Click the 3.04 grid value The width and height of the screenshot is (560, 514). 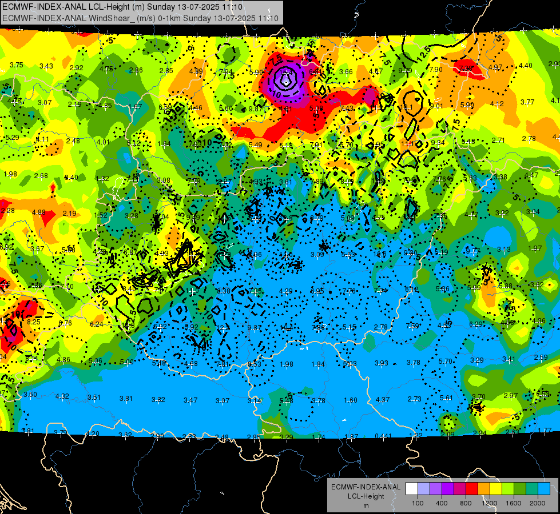(533, 211)
